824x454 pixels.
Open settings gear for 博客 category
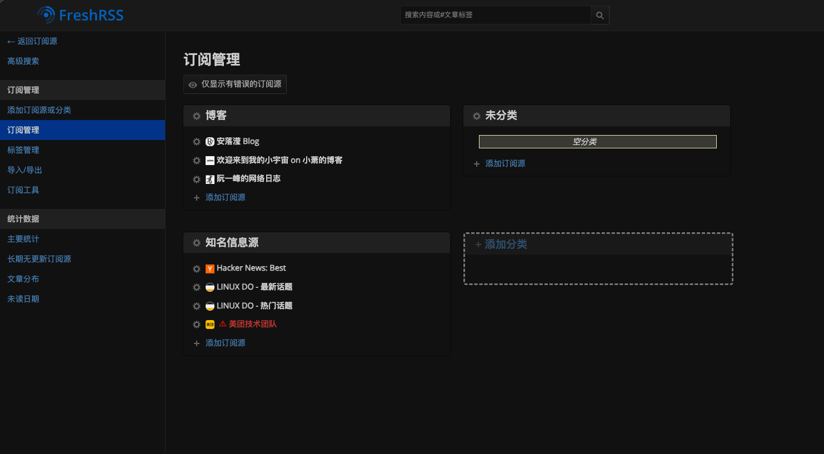click(x=197, y=116)
